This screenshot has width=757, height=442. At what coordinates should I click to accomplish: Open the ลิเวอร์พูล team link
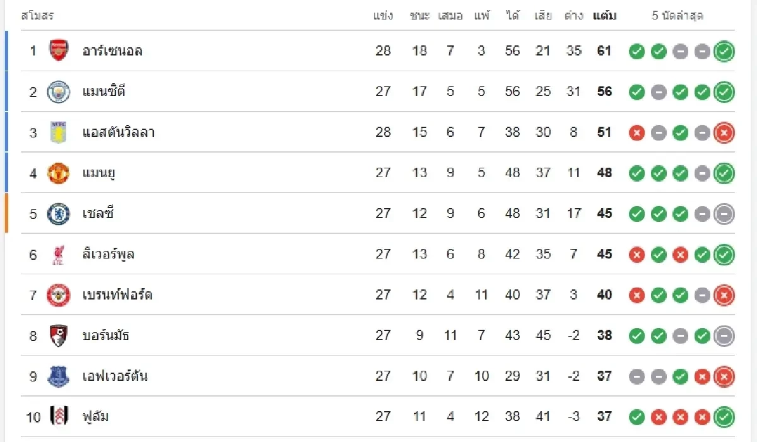(108, 255)
